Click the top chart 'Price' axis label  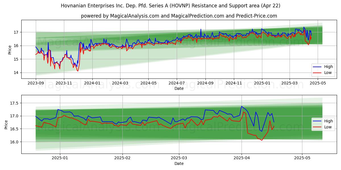pos(10,50)
